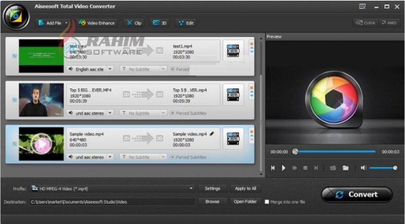Image resolution: width=405 pixels, height=224 pixels.
Task: Click the Apply to All button
Action: [245, 189]
